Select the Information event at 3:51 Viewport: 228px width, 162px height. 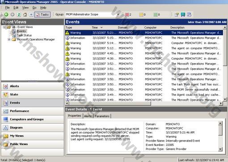(x=144, y=69)
